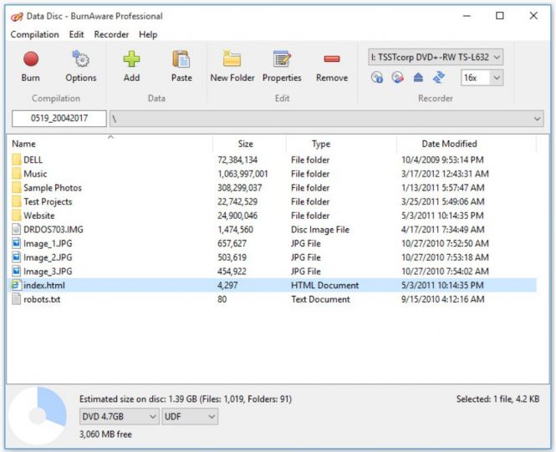Eject the disc tray
556x452 pixels.
[x=417, y=78]
